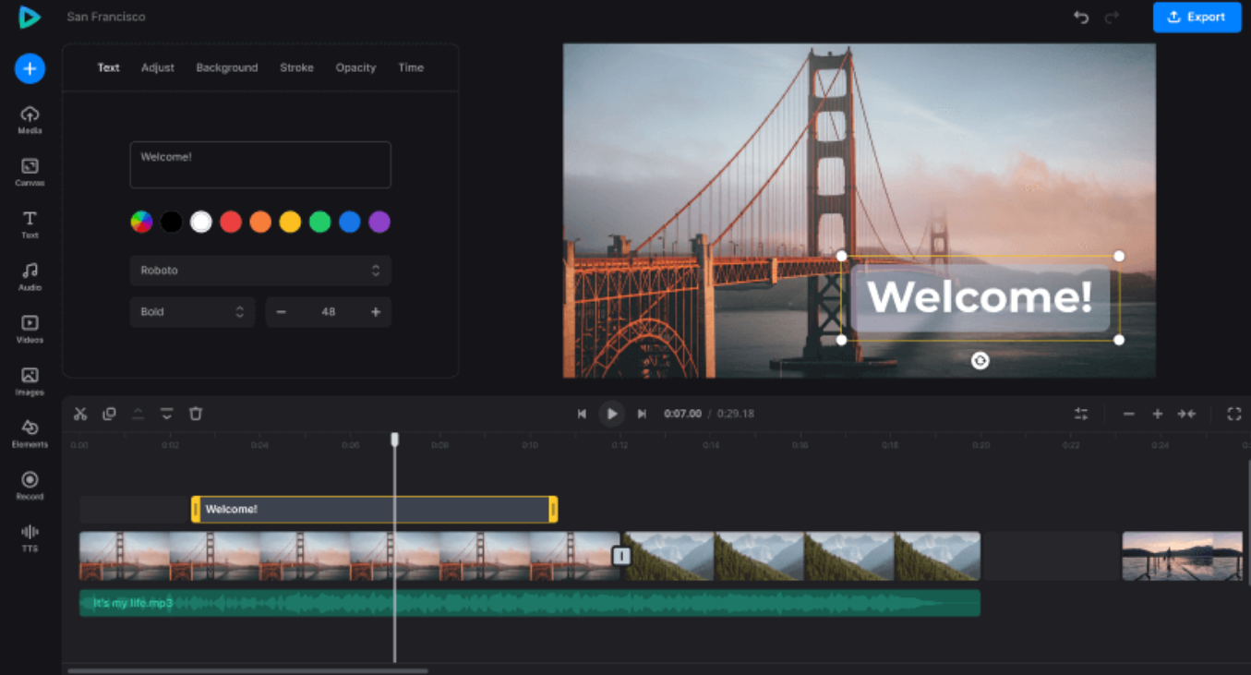
Task: Open the TTS text-to-speech tool
Action: (30, 536)
